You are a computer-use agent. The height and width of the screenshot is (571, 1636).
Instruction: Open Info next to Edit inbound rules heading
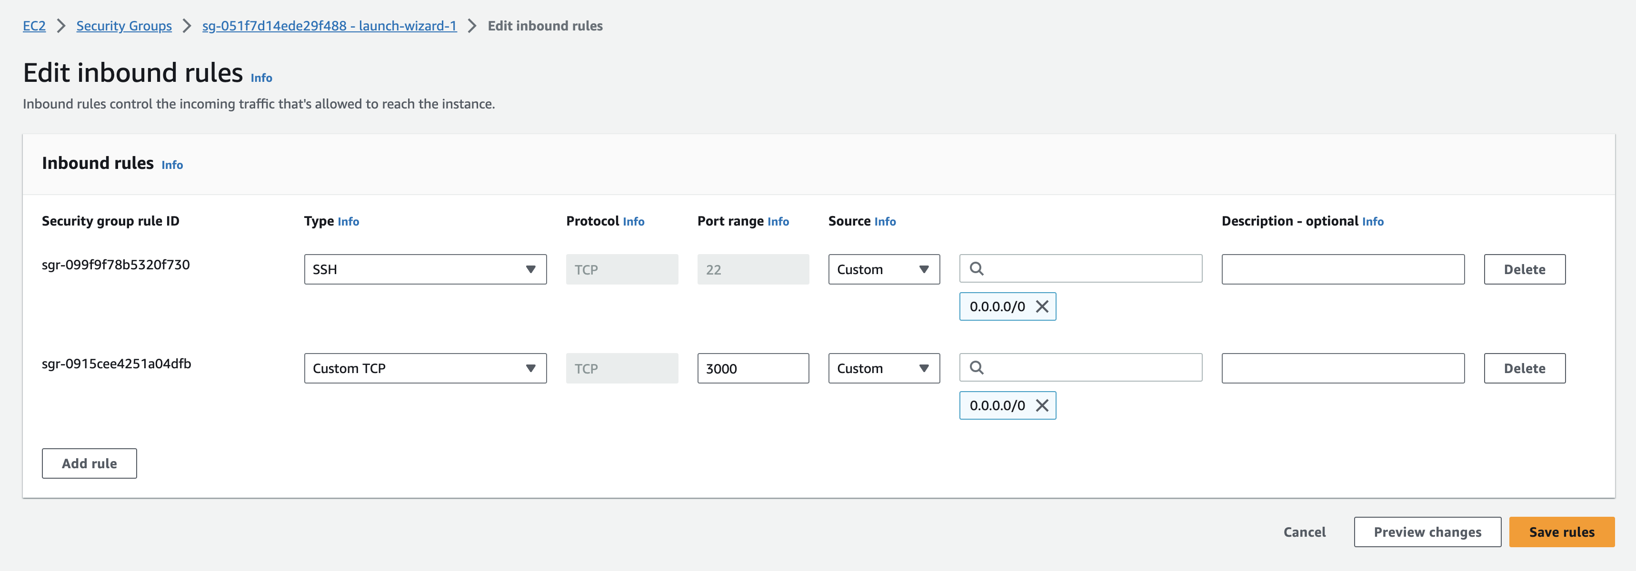click(261, 78)
